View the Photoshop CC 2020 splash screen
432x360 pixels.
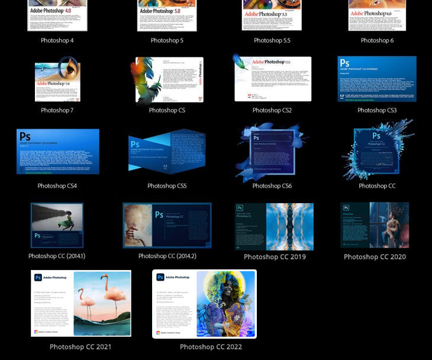click(x=375, y=225)
